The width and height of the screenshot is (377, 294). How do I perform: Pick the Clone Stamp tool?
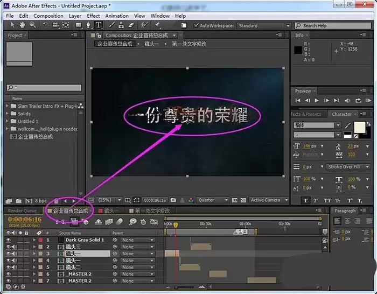[121, 25]
